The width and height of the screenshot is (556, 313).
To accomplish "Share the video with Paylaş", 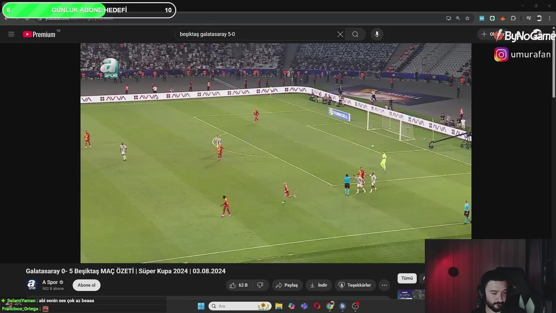I will [287, 285].
